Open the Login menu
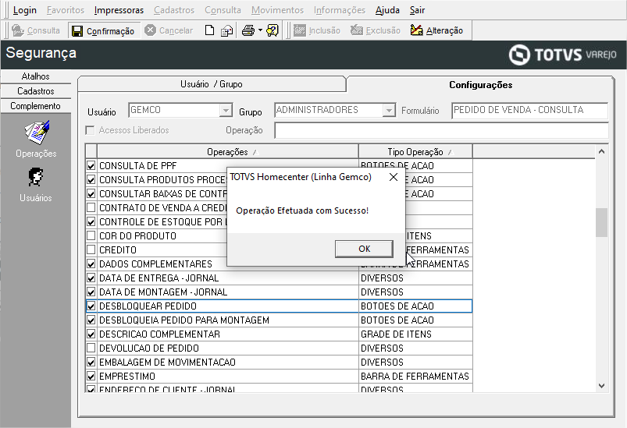627x428 pixels. [25, 10]
